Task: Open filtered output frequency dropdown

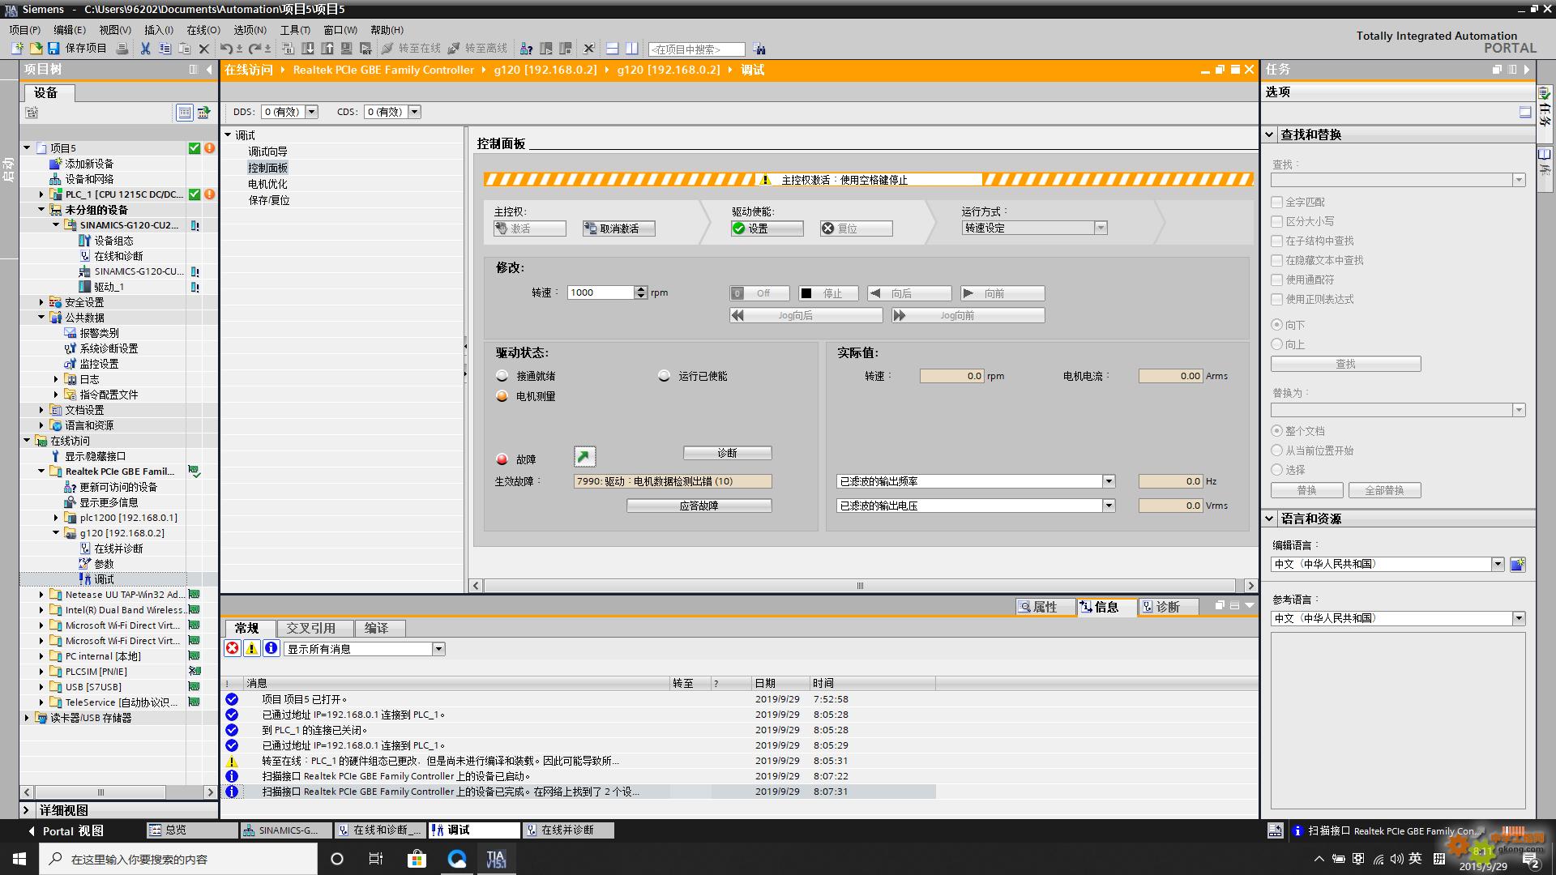Action: click(x=1109, y=481)
